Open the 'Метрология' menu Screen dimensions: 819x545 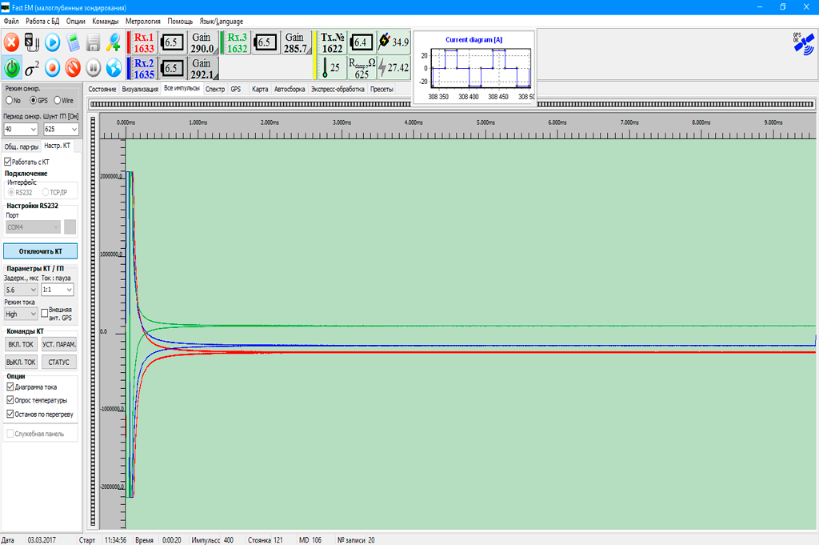[x=142, y=21]
